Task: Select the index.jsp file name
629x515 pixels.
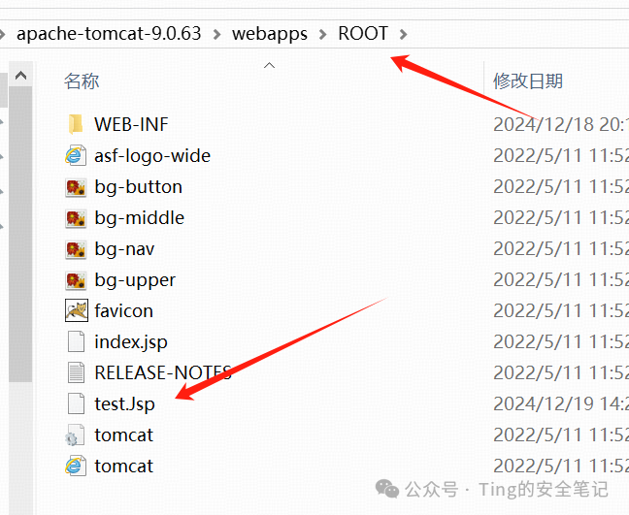Action: (131, 342)
